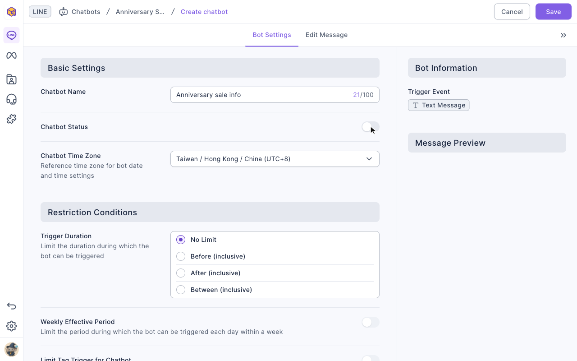
Task: Switch to the Edit Message tab
Action: [326, 35]
